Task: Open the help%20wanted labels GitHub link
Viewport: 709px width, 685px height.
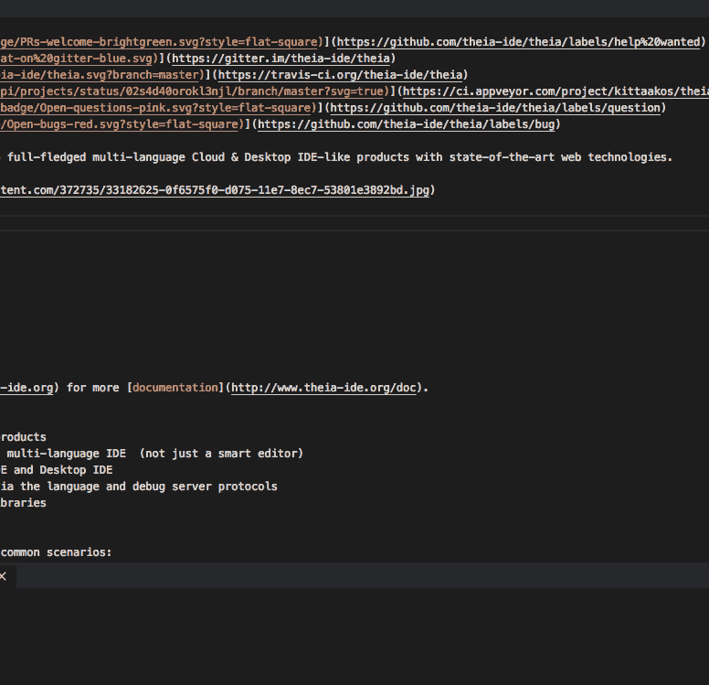Action: [x=518, y=42]
